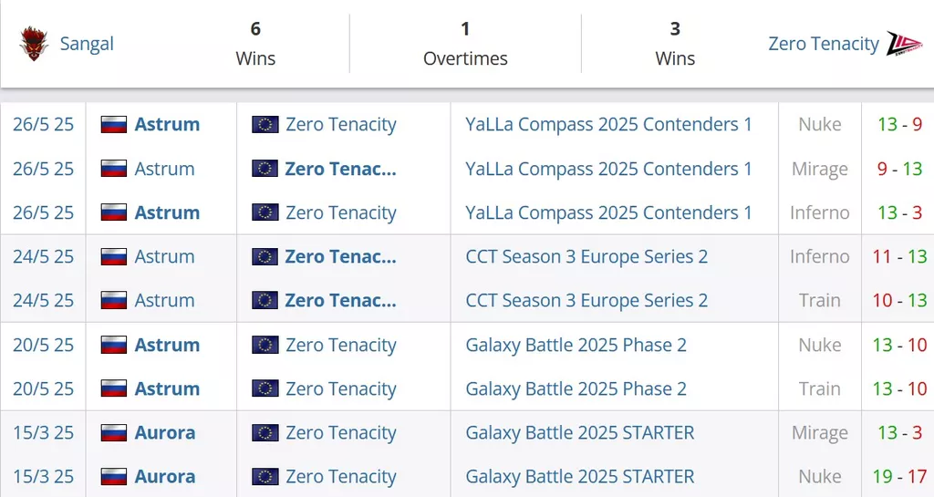Open the Zero Tenacity header team link
Screen dimensions: 934x497
824,44
